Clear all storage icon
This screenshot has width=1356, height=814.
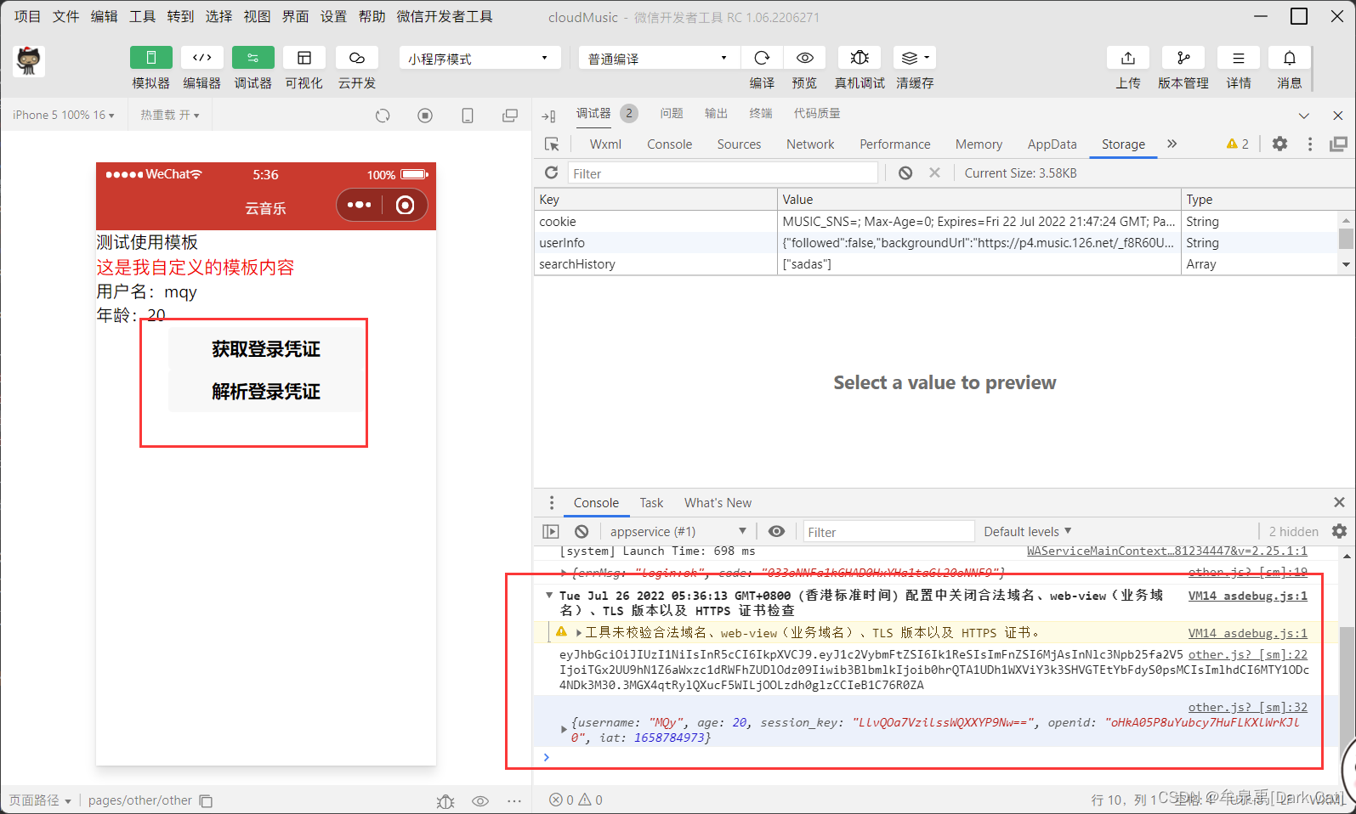(905, 172)
